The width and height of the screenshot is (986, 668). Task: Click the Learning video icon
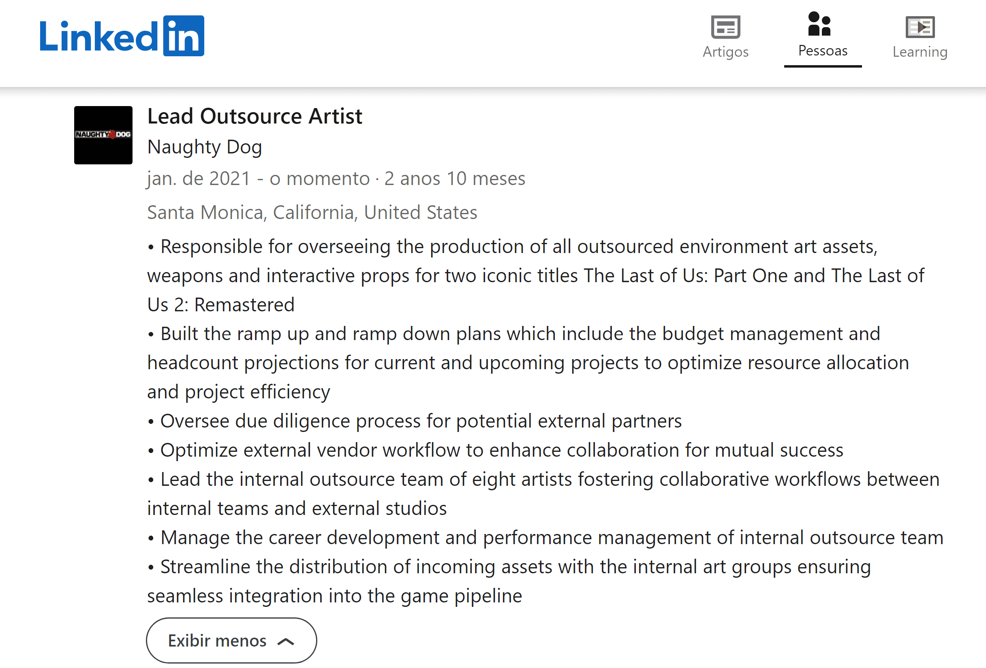(x=920, y=27)
